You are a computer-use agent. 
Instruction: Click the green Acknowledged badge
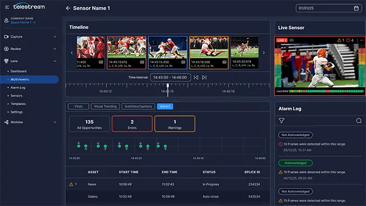tap(296, 163)
